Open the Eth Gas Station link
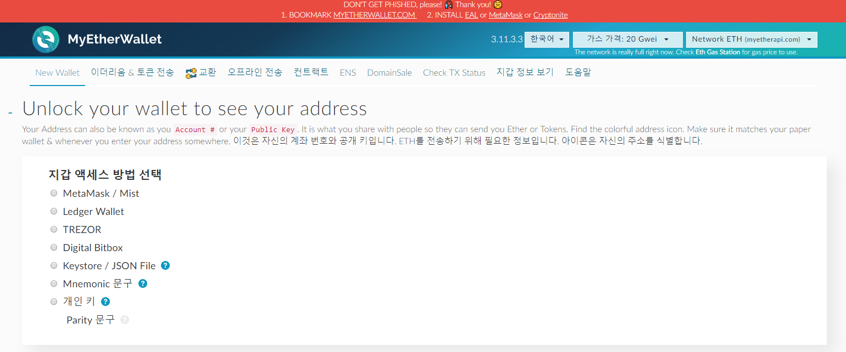 [x=717, y=53]
